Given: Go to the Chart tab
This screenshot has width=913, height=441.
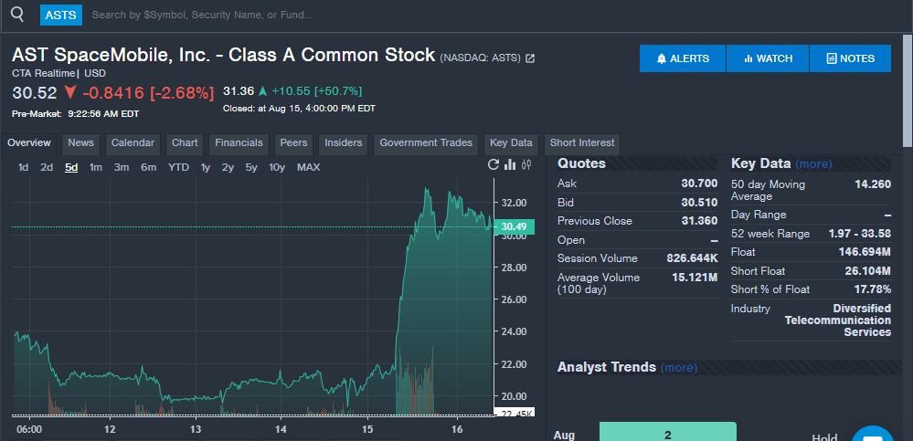Looking at the screenshot, I should coord(185,143).
